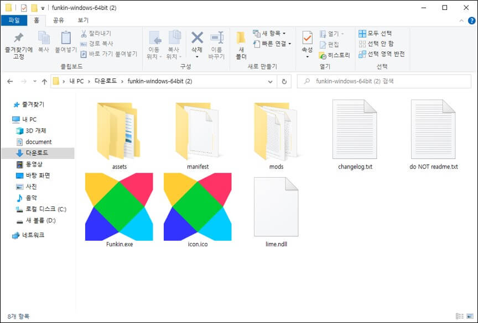Open the 파일 (File) tab
Viewport: 478px width, 323px height.
pos(14,20)
